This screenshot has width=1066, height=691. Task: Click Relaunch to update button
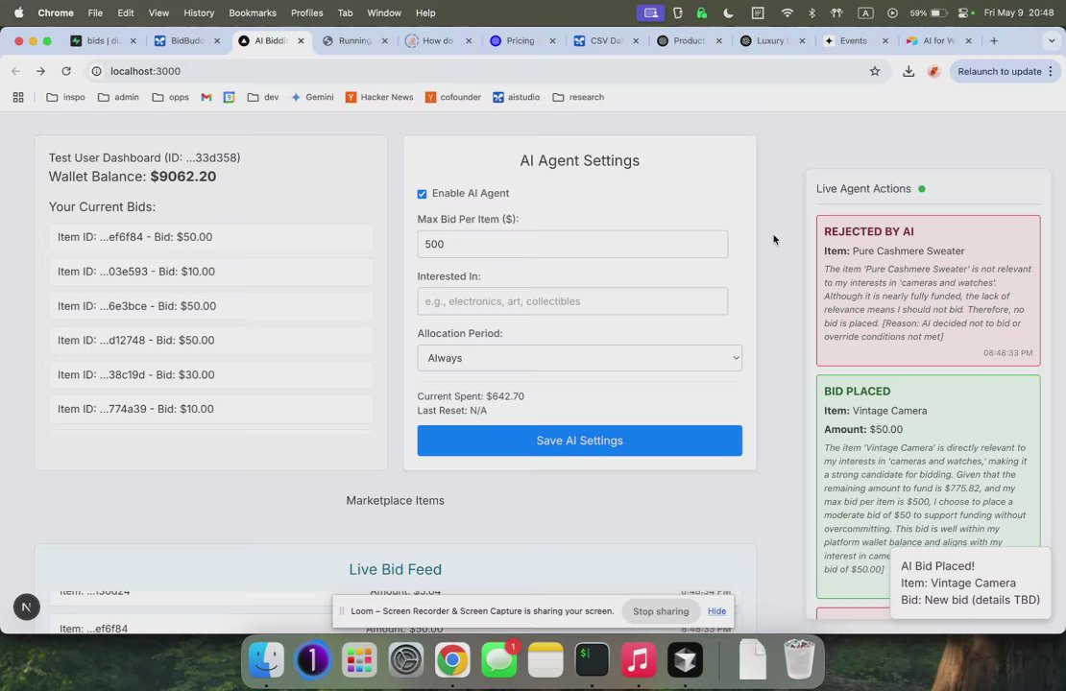point(1000,71)
